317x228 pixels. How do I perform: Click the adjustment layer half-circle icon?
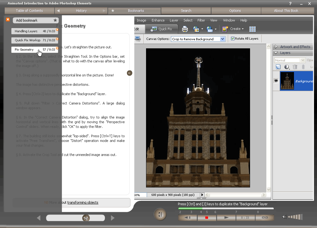(286, 67)
